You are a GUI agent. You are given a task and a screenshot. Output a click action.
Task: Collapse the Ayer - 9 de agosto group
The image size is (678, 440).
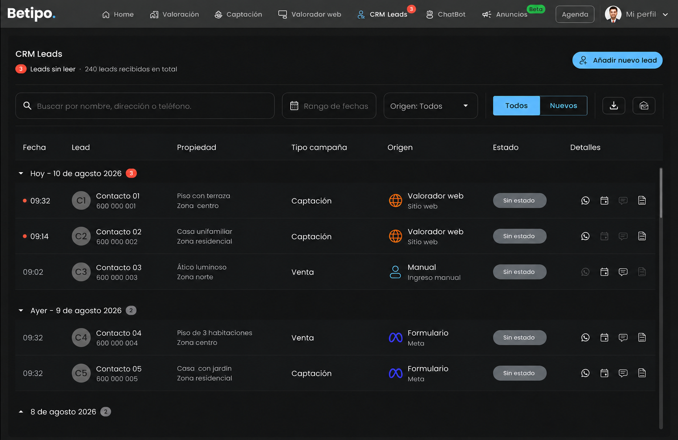pos(21,310)
